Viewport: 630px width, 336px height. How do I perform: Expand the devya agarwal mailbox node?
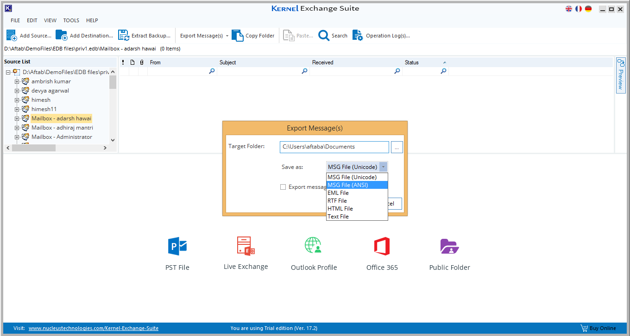17,91
